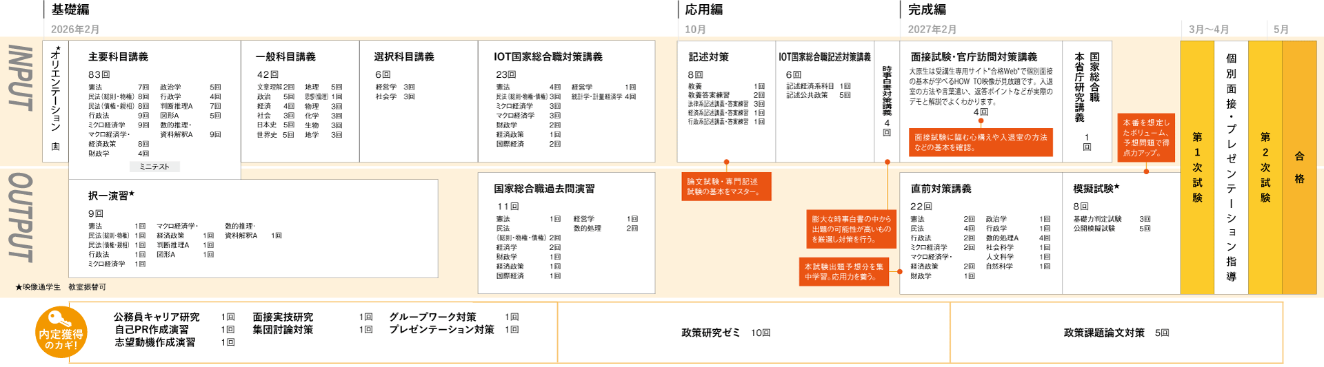The image size is (1324, 367).
Task: Click the yellow 第1次試験 bar
Action: [1197, 167]
